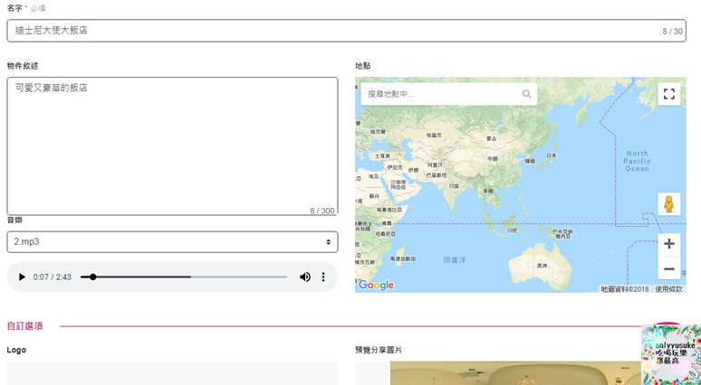
Task: Click into the 物件敘述 description textarea
Action: tap(172, 146)
